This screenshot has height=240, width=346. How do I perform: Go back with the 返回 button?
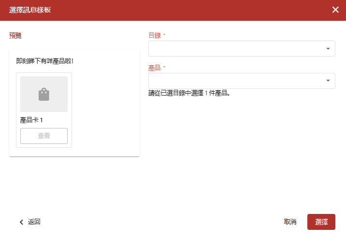click(x=30, y=222)
